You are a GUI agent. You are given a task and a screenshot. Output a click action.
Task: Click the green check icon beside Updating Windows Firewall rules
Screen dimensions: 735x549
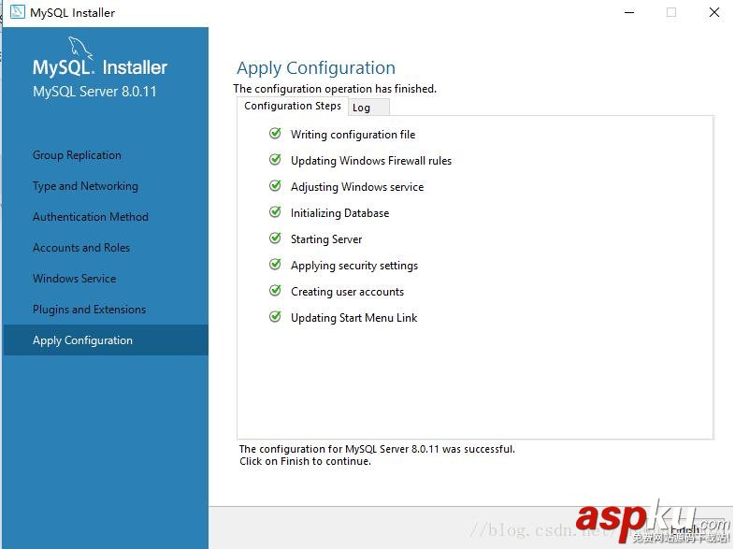(x=275, y=160)
